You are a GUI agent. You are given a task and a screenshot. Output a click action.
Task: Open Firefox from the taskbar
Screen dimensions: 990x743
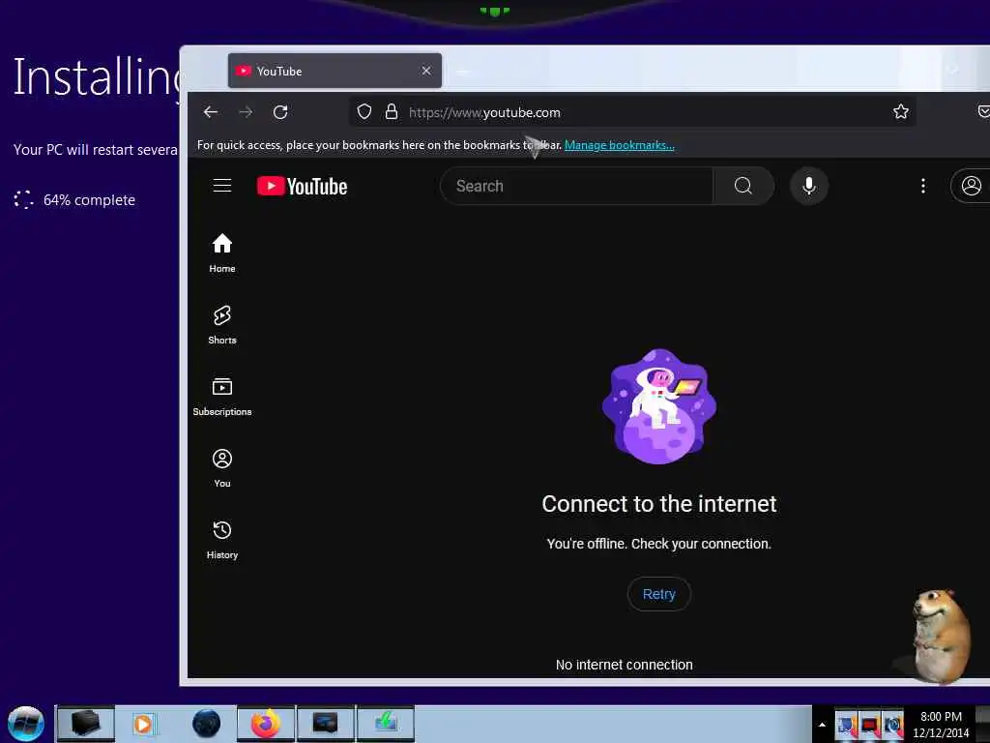266,724
